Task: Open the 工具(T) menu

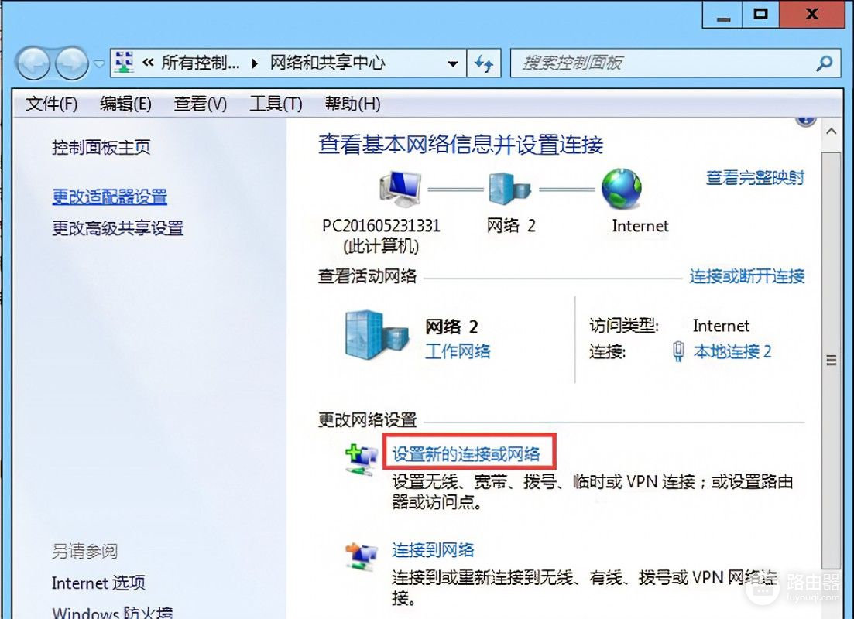Action: (276, 104)
